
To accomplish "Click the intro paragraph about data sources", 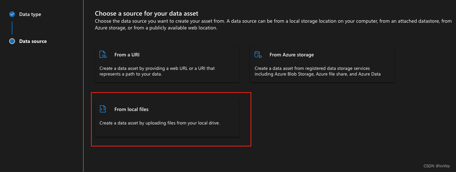I will pyautogui.click(x=268, y=24).
